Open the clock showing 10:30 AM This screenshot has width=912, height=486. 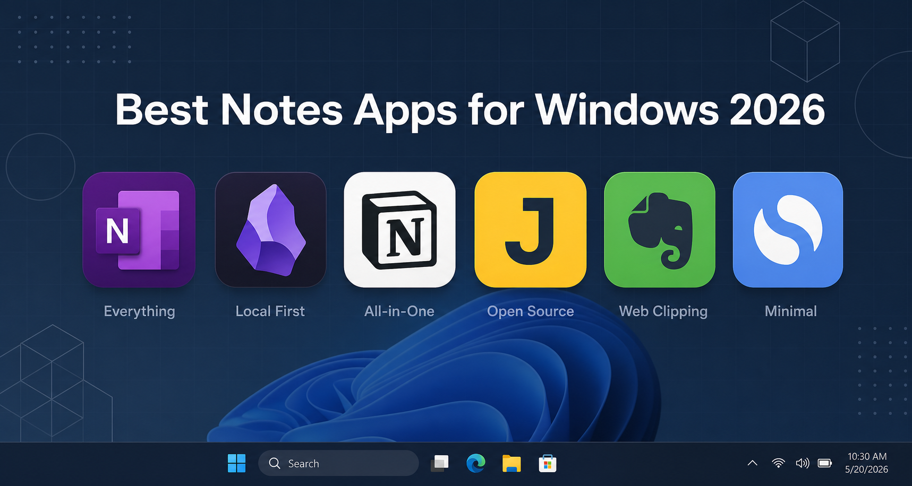[867, 456]
